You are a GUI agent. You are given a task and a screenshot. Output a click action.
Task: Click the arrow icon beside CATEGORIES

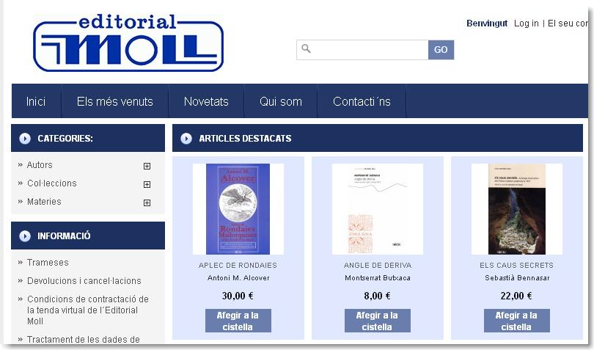pos(25,139)
